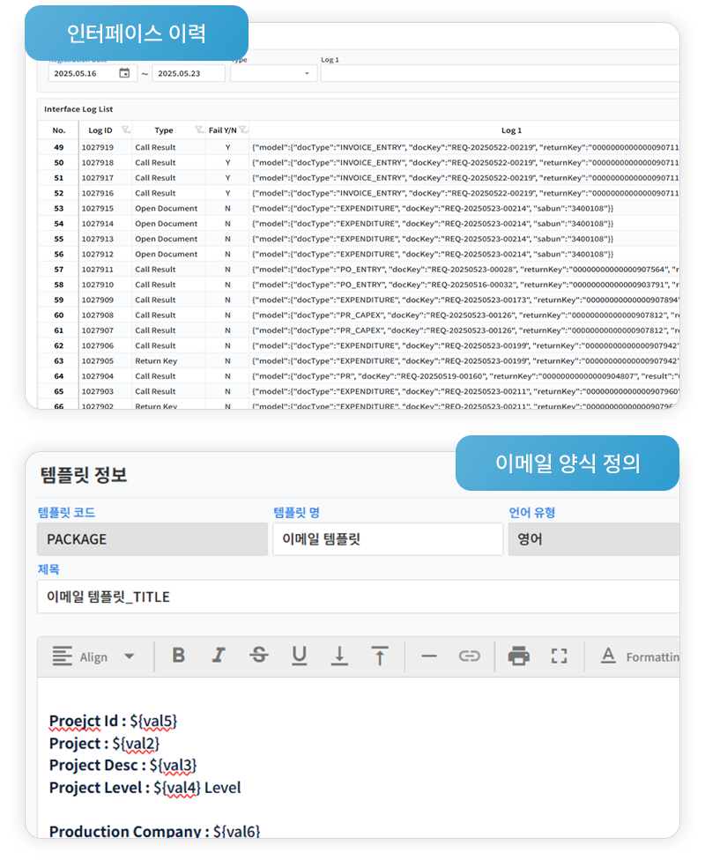
Task: Expand the Type dropdown in search
Action: [x=307, y=74]
